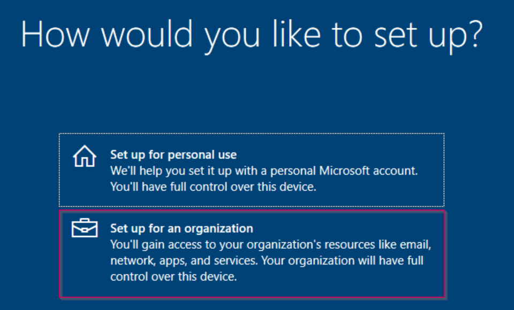Choose the highlighted organization option tile
Viewport: 514px width, 310px height.
251,253
